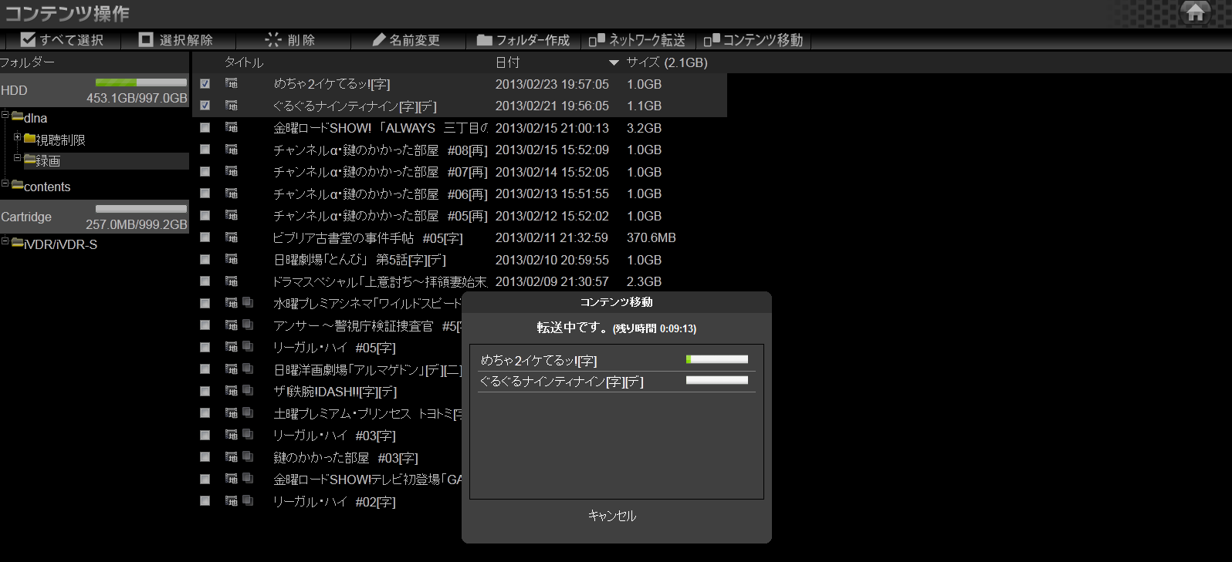Viewport: 1232px width, 562px height.
Task: Collapse the iVDR/iVDR-S tree node
Action: [5, 241]
